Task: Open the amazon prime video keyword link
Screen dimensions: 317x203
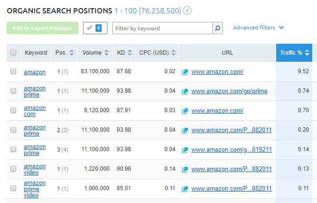Action: 35,189
